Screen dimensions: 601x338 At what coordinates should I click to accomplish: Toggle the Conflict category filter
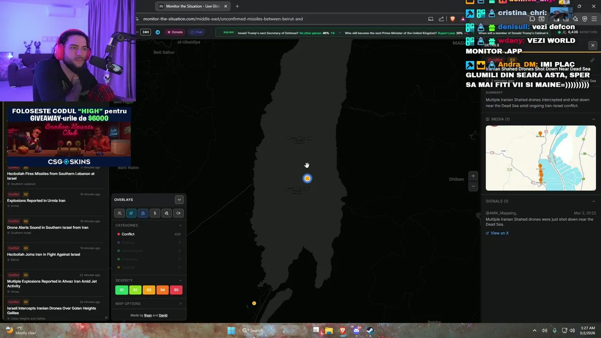[148, 234]
